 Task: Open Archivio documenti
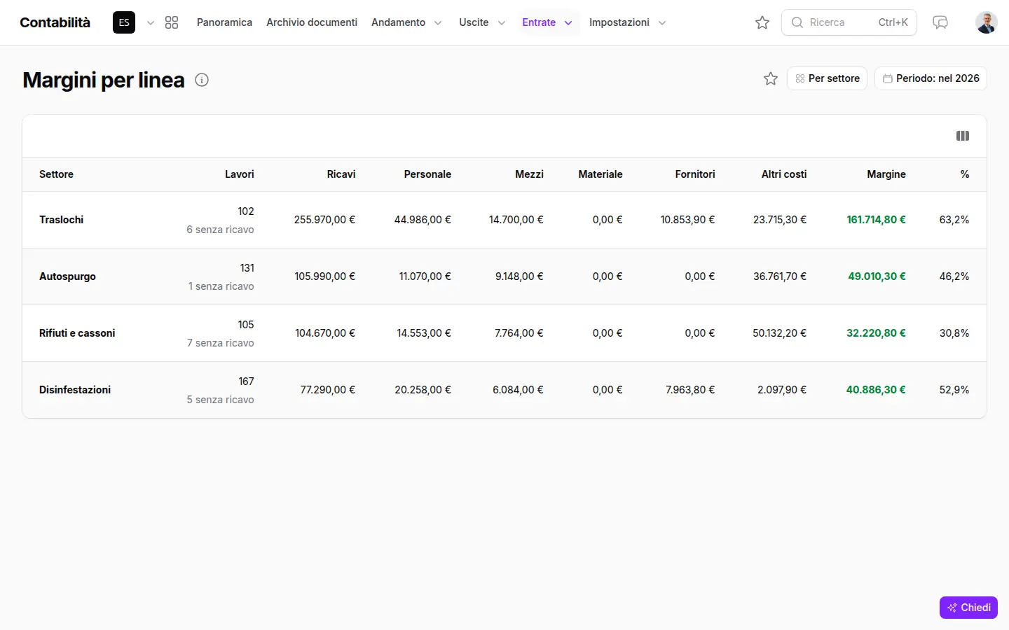312,22
